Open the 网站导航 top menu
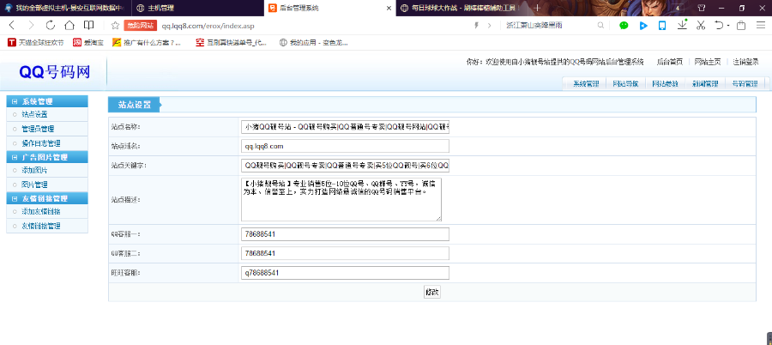The height and width of the screenshot is (345, 772). pyautogui.click(x=625, y=84)
